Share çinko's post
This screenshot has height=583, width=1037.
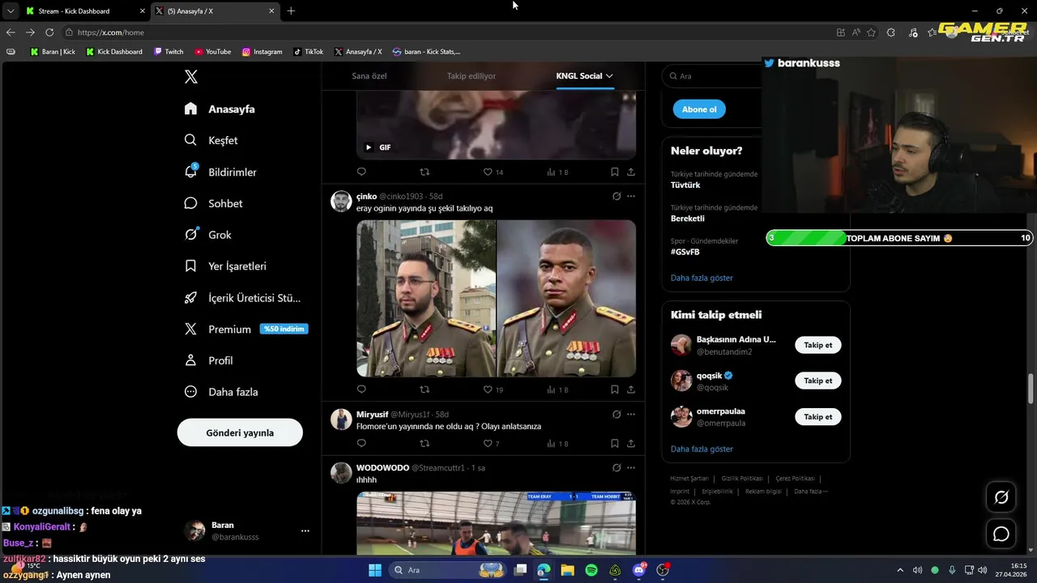pyautogui.click(x=631, y=389)
